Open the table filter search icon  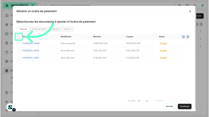tap(188, 37)
